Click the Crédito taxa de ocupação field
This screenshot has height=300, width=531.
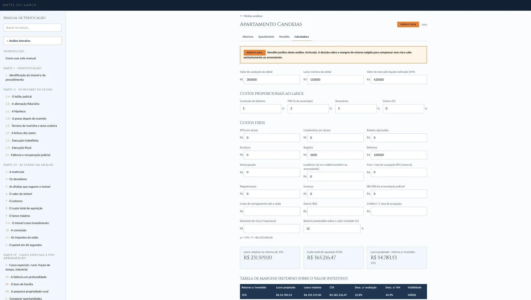click(x=399, y=211)
